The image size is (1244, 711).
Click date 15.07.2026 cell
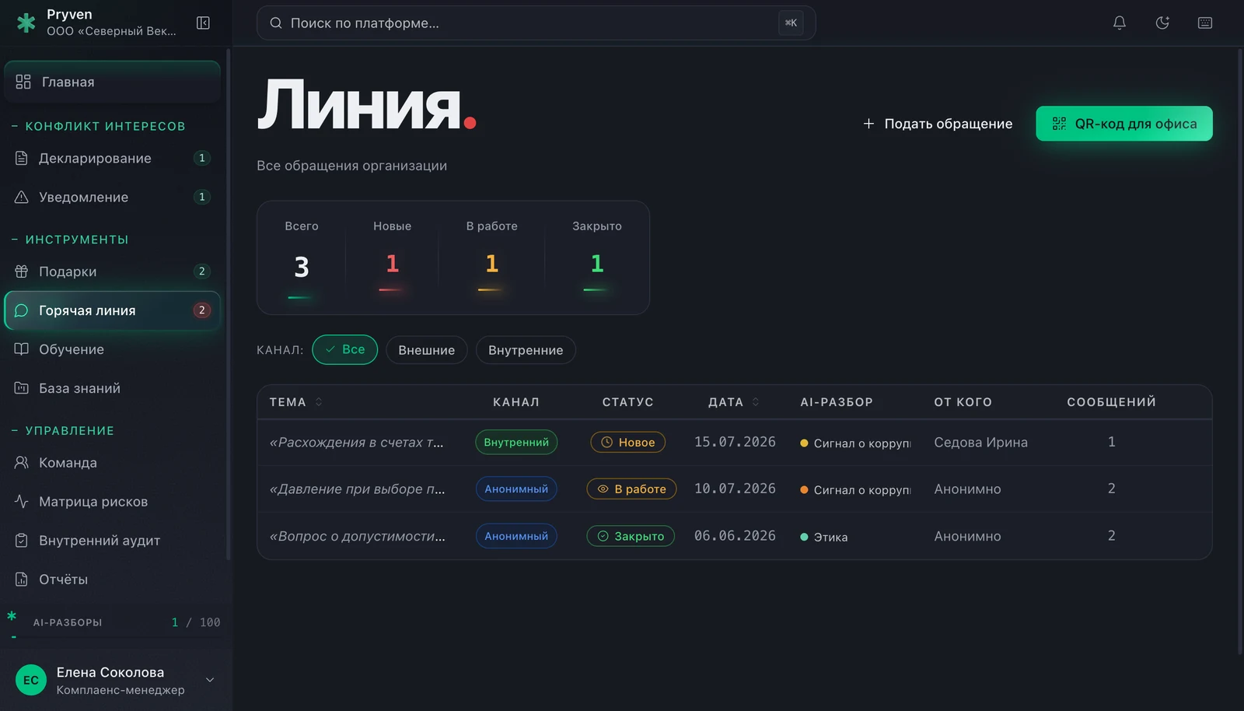(735, 442)
